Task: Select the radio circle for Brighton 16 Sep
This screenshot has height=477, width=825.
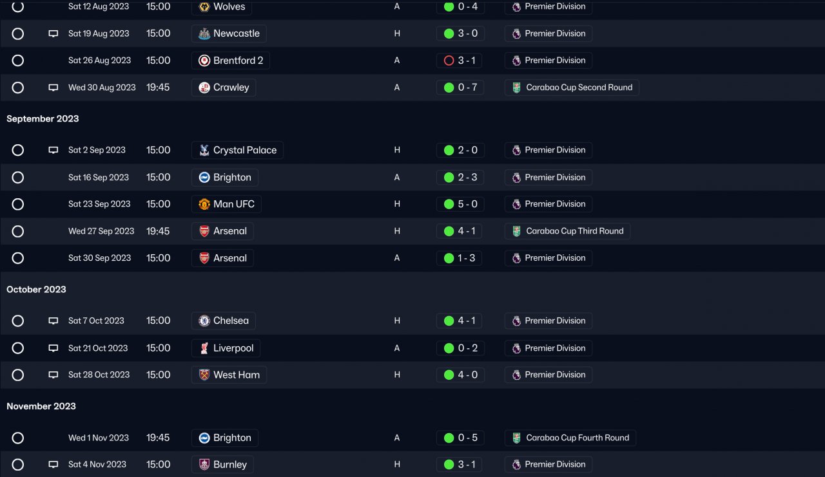Action: click(18, 177)
